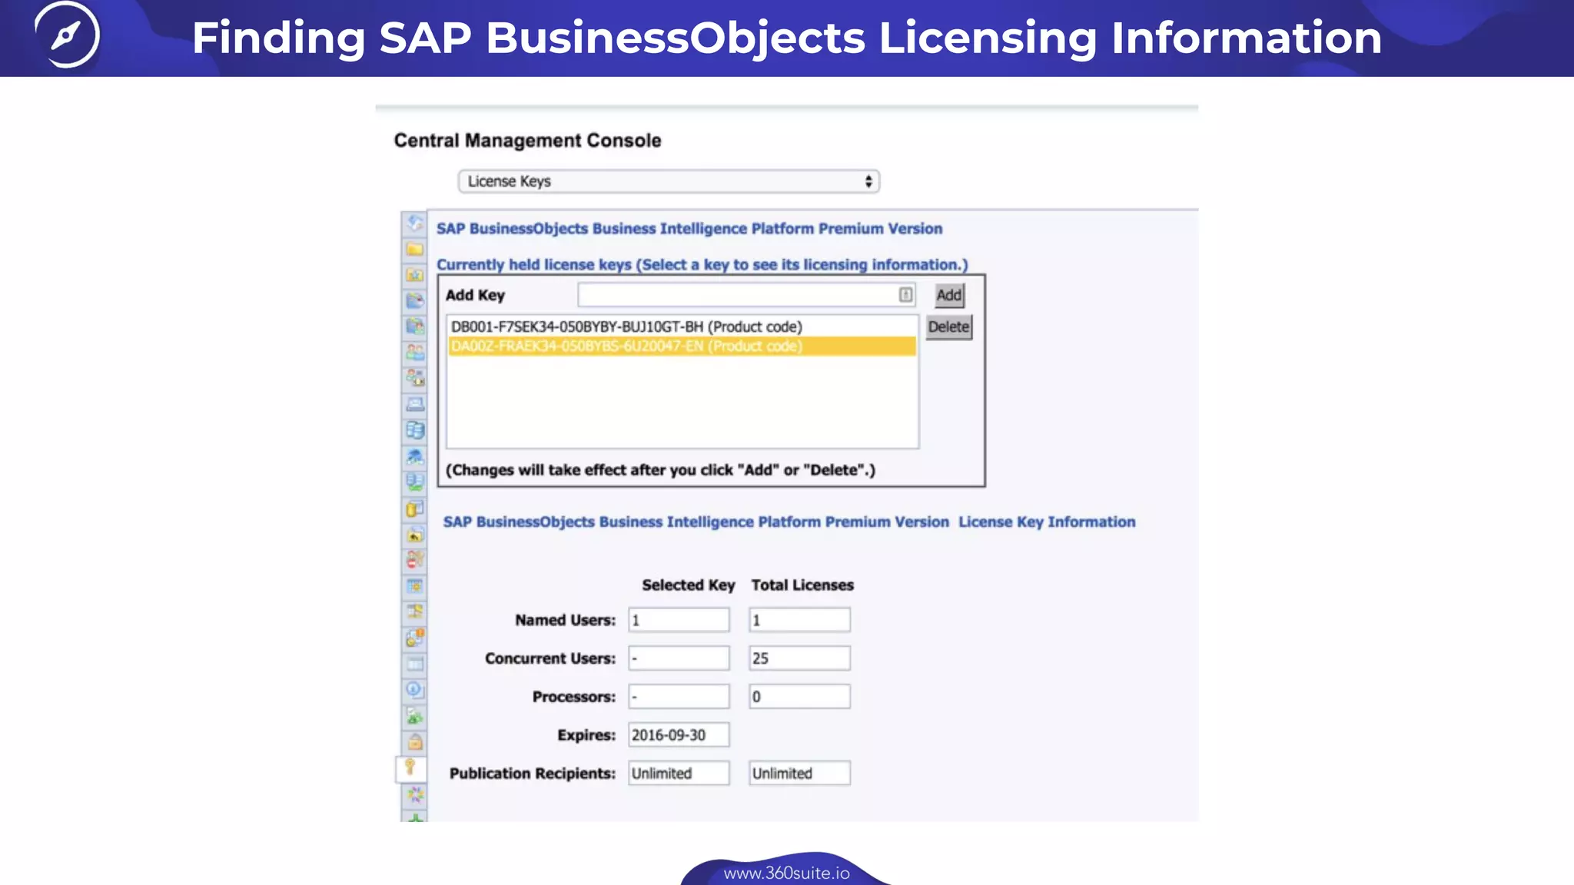Click the pale window-panel sidebar icon
Image resolution: width=1574 pixels, height=885 pixels.
tap(415, 664)
